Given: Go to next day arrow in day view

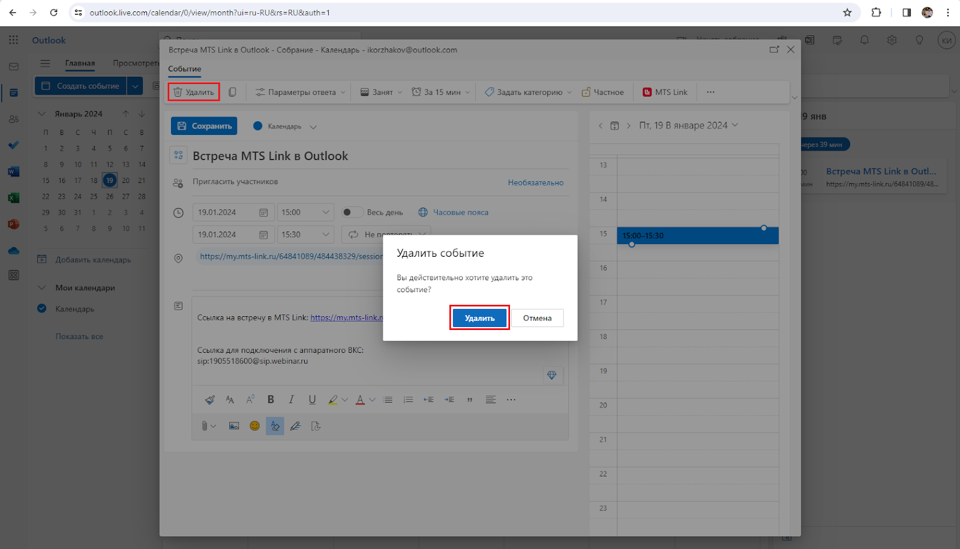Looking at the screenshot, I should (628, 125).
